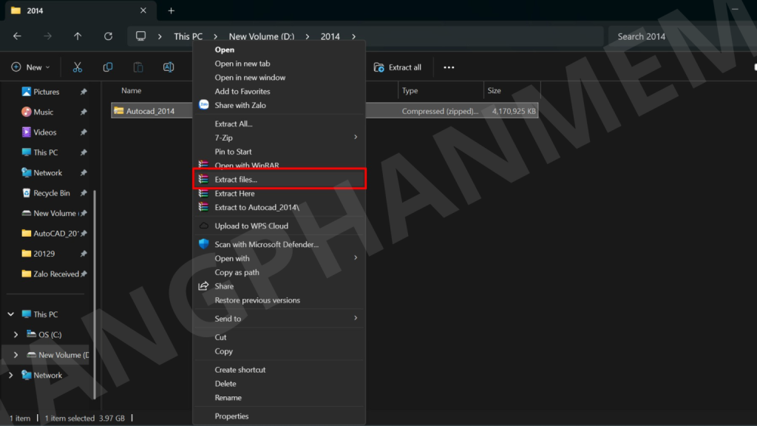
Task: Open Properties from the context menu
Action: point(231,416)
